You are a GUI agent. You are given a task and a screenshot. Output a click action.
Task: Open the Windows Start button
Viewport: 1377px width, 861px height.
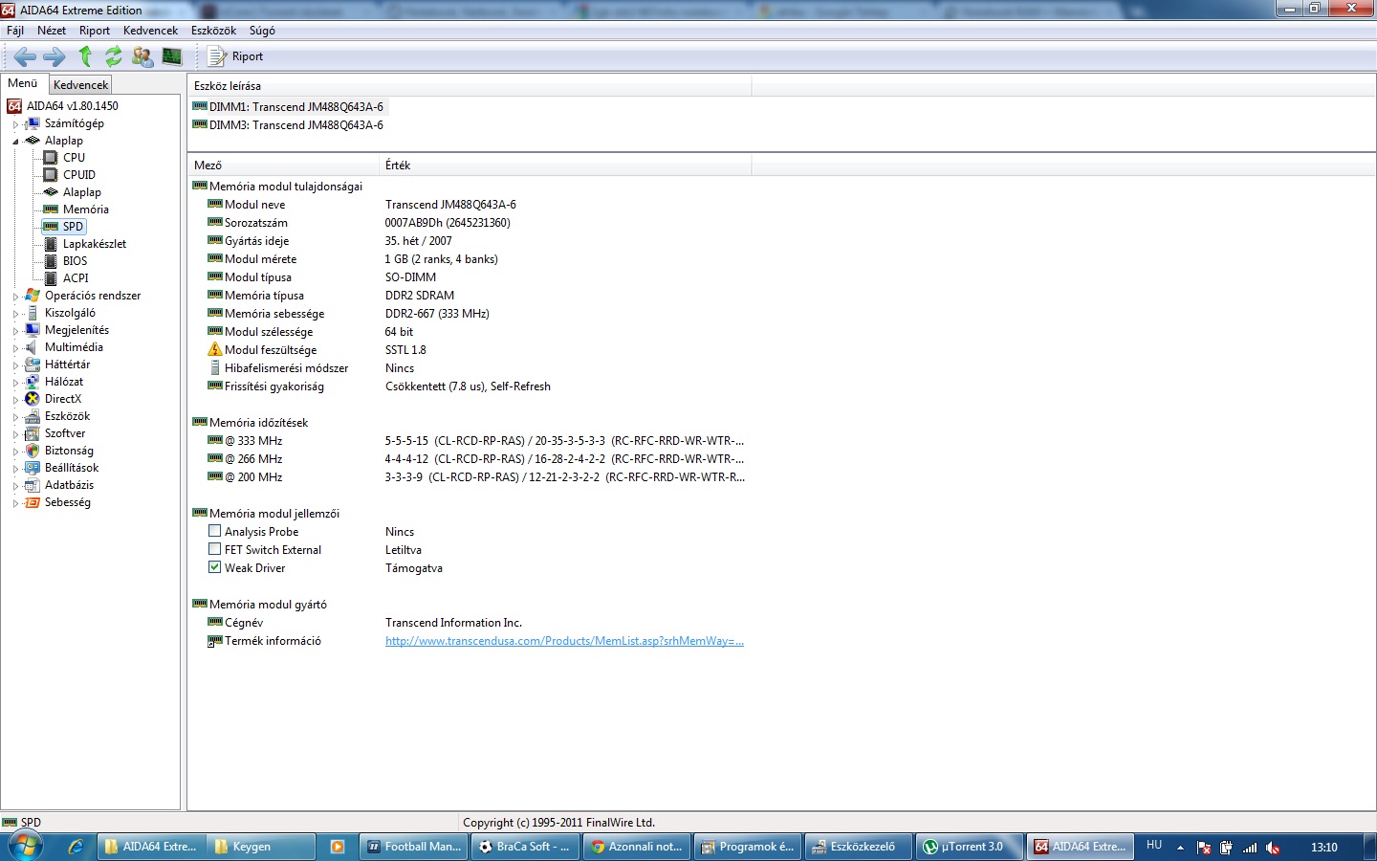pos(26,847)
